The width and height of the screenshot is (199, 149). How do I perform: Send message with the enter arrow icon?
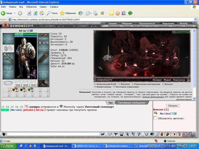(102, 134)
